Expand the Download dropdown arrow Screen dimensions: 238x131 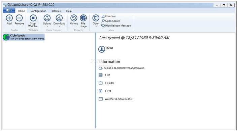point(59,26)
